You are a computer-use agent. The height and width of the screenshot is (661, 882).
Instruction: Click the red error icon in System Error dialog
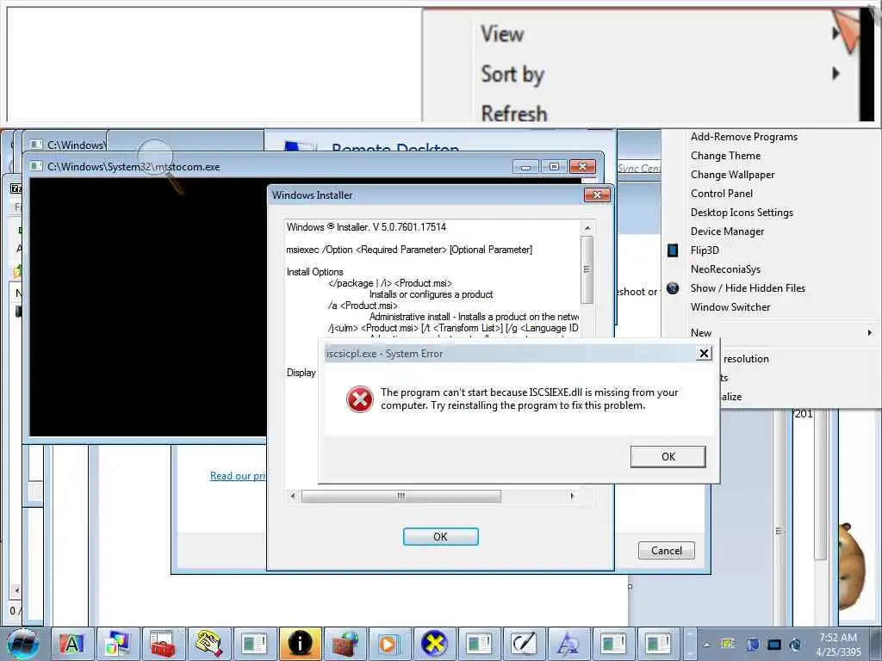pos(359,399)
